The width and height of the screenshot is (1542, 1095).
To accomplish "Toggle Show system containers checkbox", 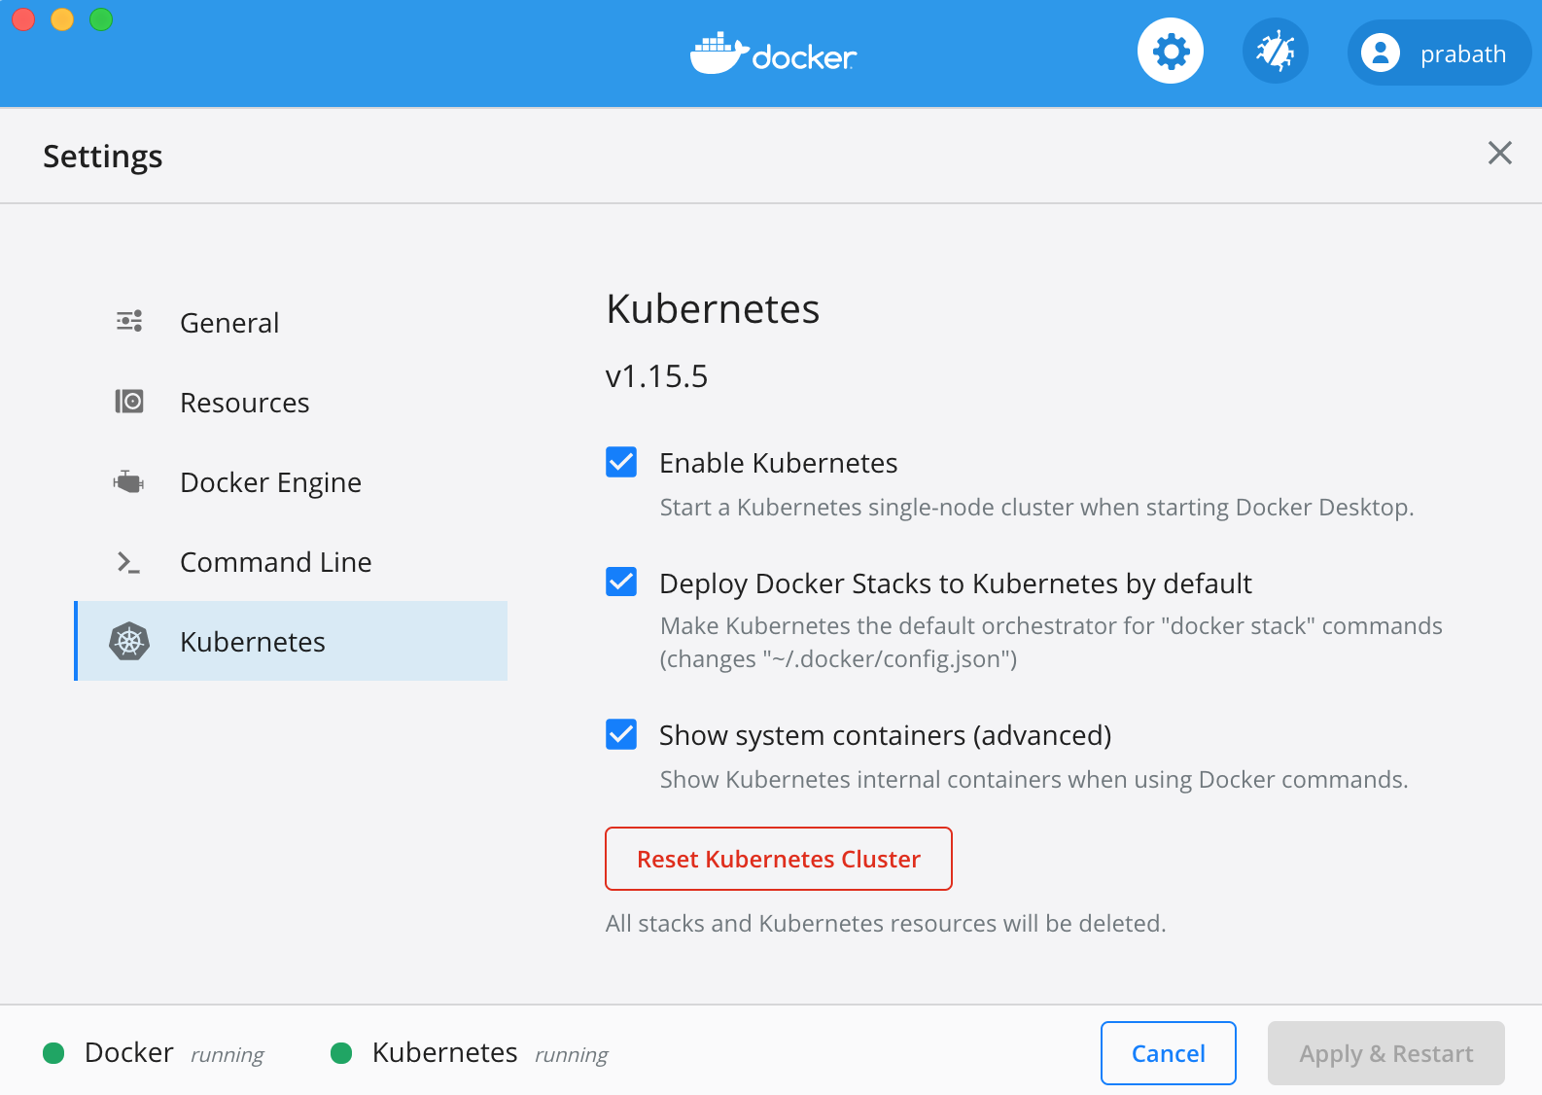I will pyautogui.click(x=621, y=734).
